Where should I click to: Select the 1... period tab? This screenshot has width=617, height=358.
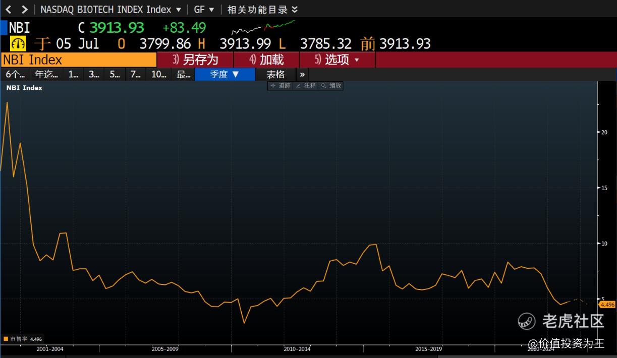[x=74, y=75]
